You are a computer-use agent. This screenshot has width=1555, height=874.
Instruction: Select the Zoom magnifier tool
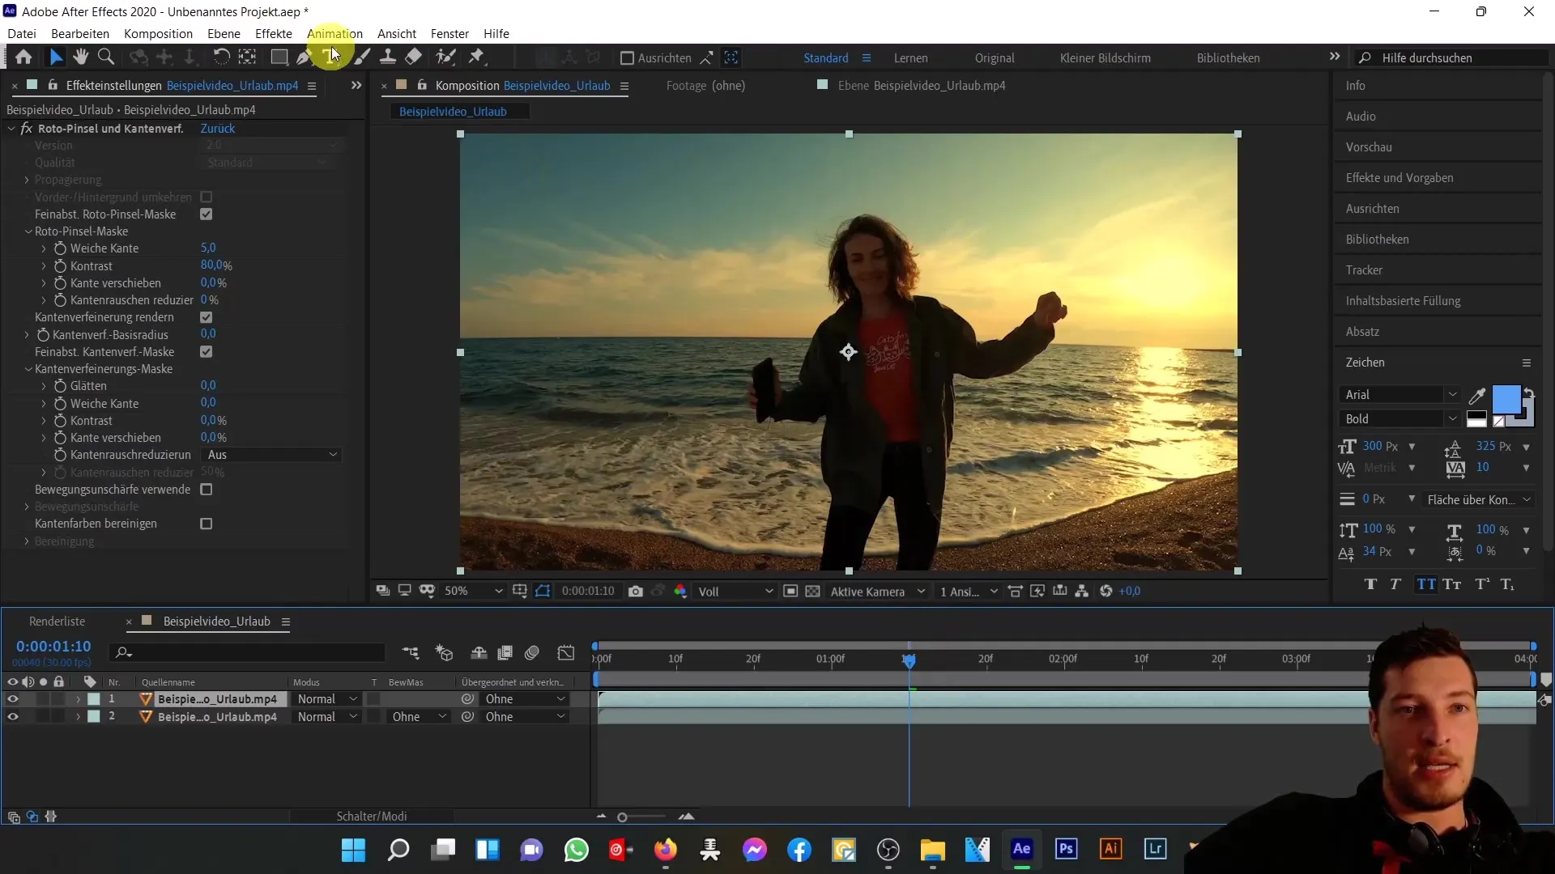(105, 57)
